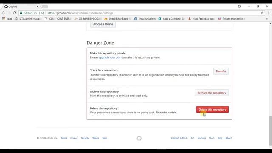Open Hack a Computer bookmark
Screen dimensions: 272x153
tap(172, 19)
